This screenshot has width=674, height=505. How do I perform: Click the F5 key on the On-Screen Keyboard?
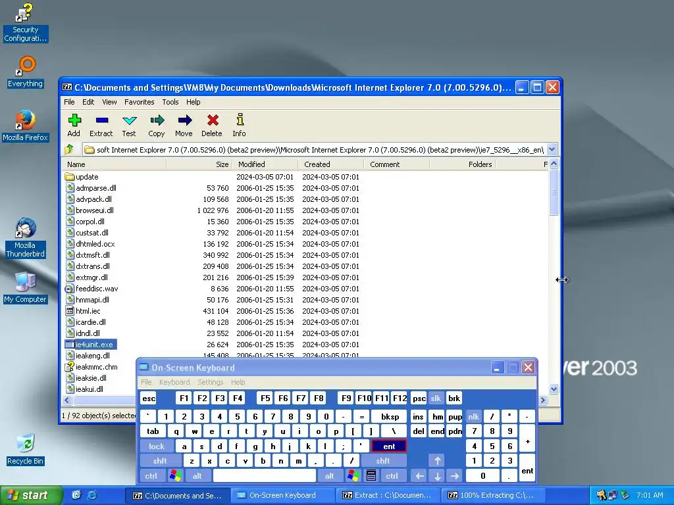pos(265,398)
